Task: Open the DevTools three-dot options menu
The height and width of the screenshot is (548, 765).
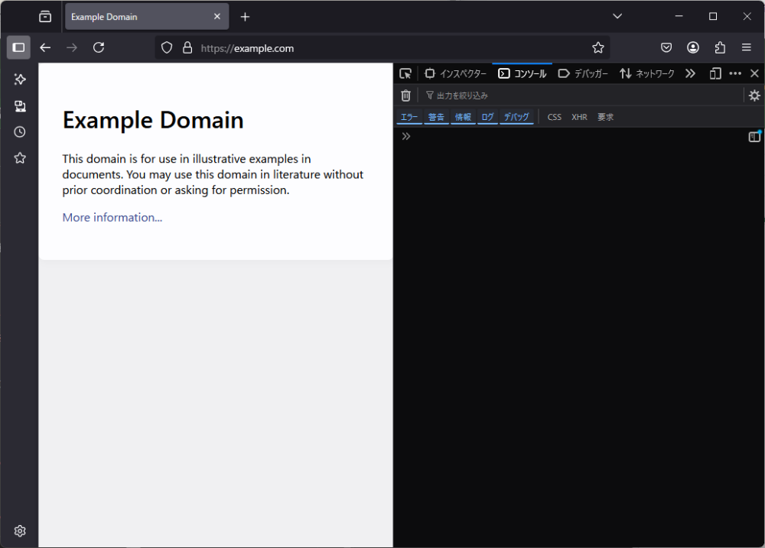Action: (735, 73)
